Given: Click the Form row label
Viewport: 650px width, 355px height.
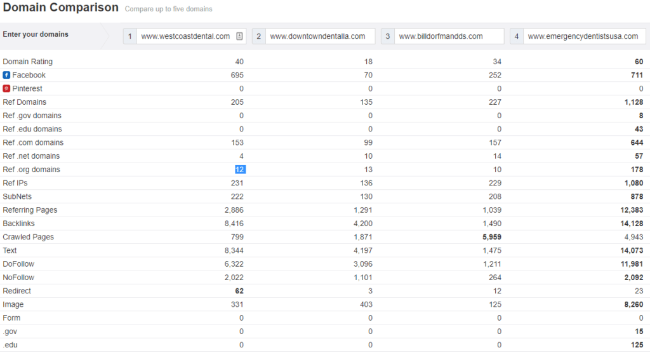Looking at the screenshot, I should tap(11, 318).
